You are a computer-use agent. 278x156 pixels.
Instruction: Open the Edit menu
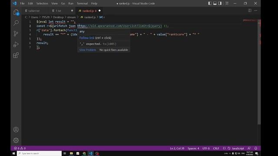pos(30,3)
